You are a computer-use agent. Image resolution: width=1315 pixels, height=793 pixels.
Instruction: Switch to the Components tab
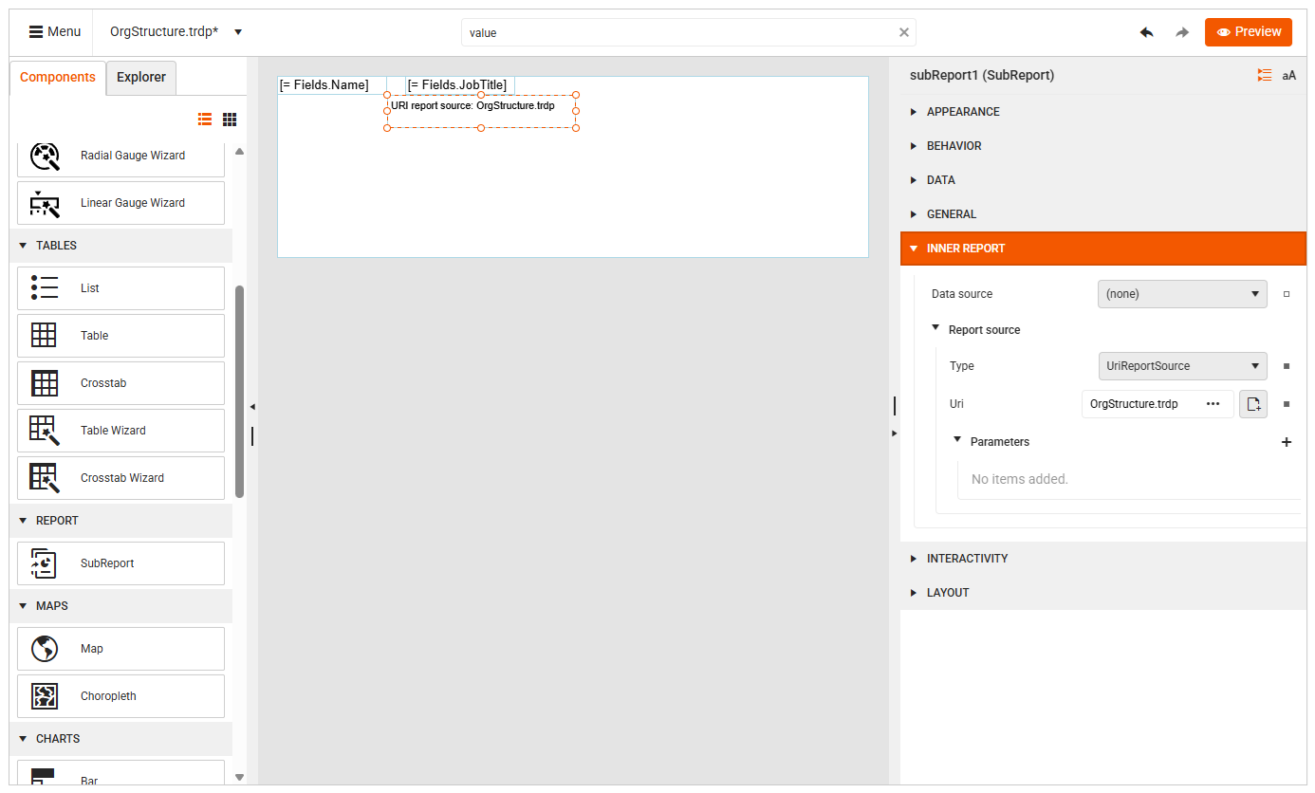58,77
